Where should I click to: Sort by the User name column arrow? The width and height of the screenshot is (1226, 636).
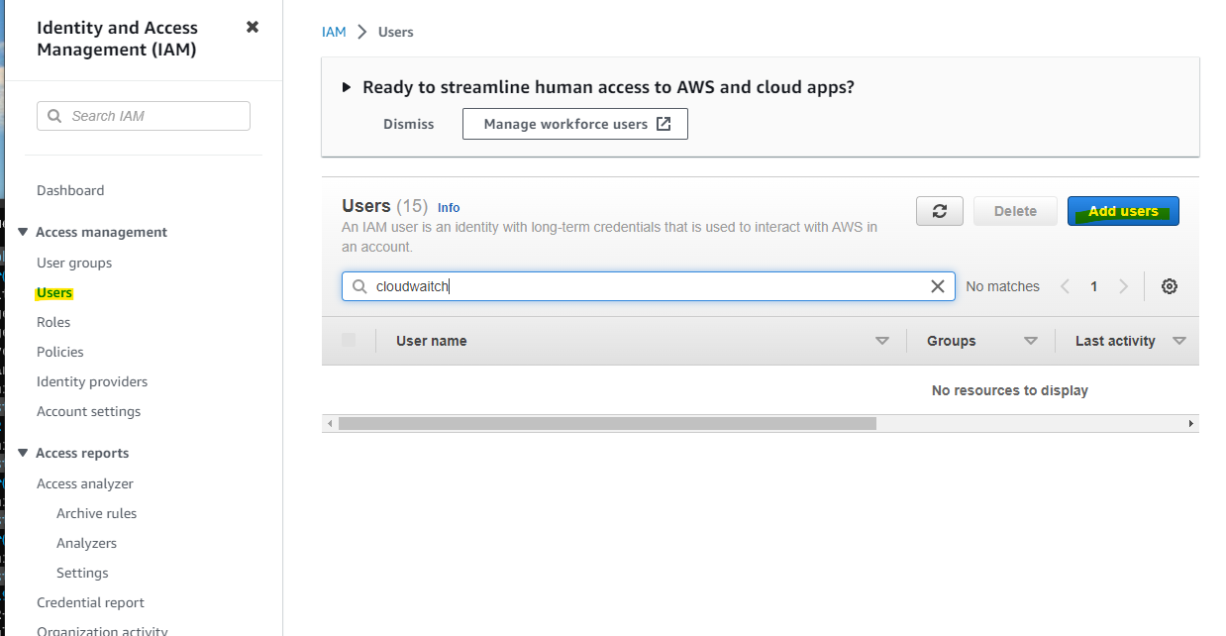[x=881, y=341]
